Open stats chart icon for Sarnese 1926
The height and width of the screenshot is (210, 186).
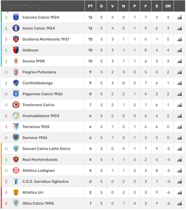[179, 138]
